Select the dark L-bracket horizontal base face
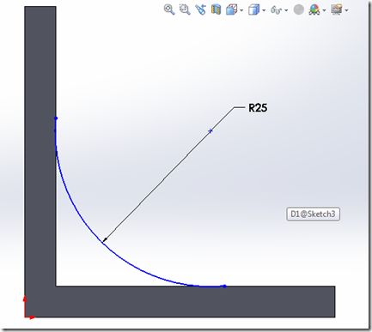This screenshot has height=332, width=372. [x=195, y=301]
